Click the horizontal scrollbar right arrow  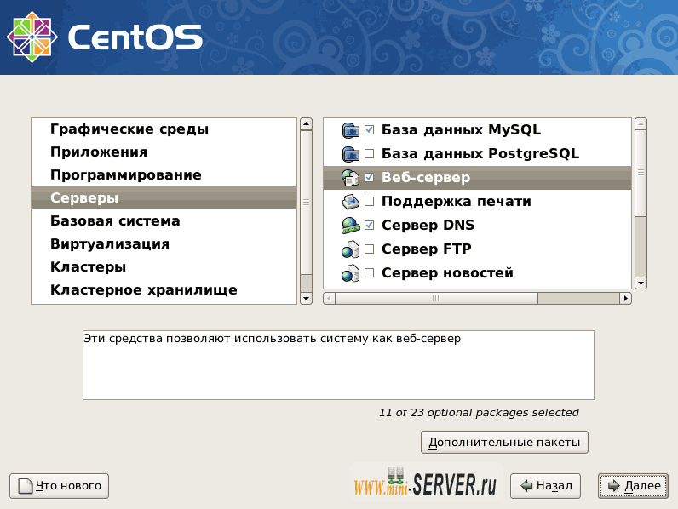[625, 298]
